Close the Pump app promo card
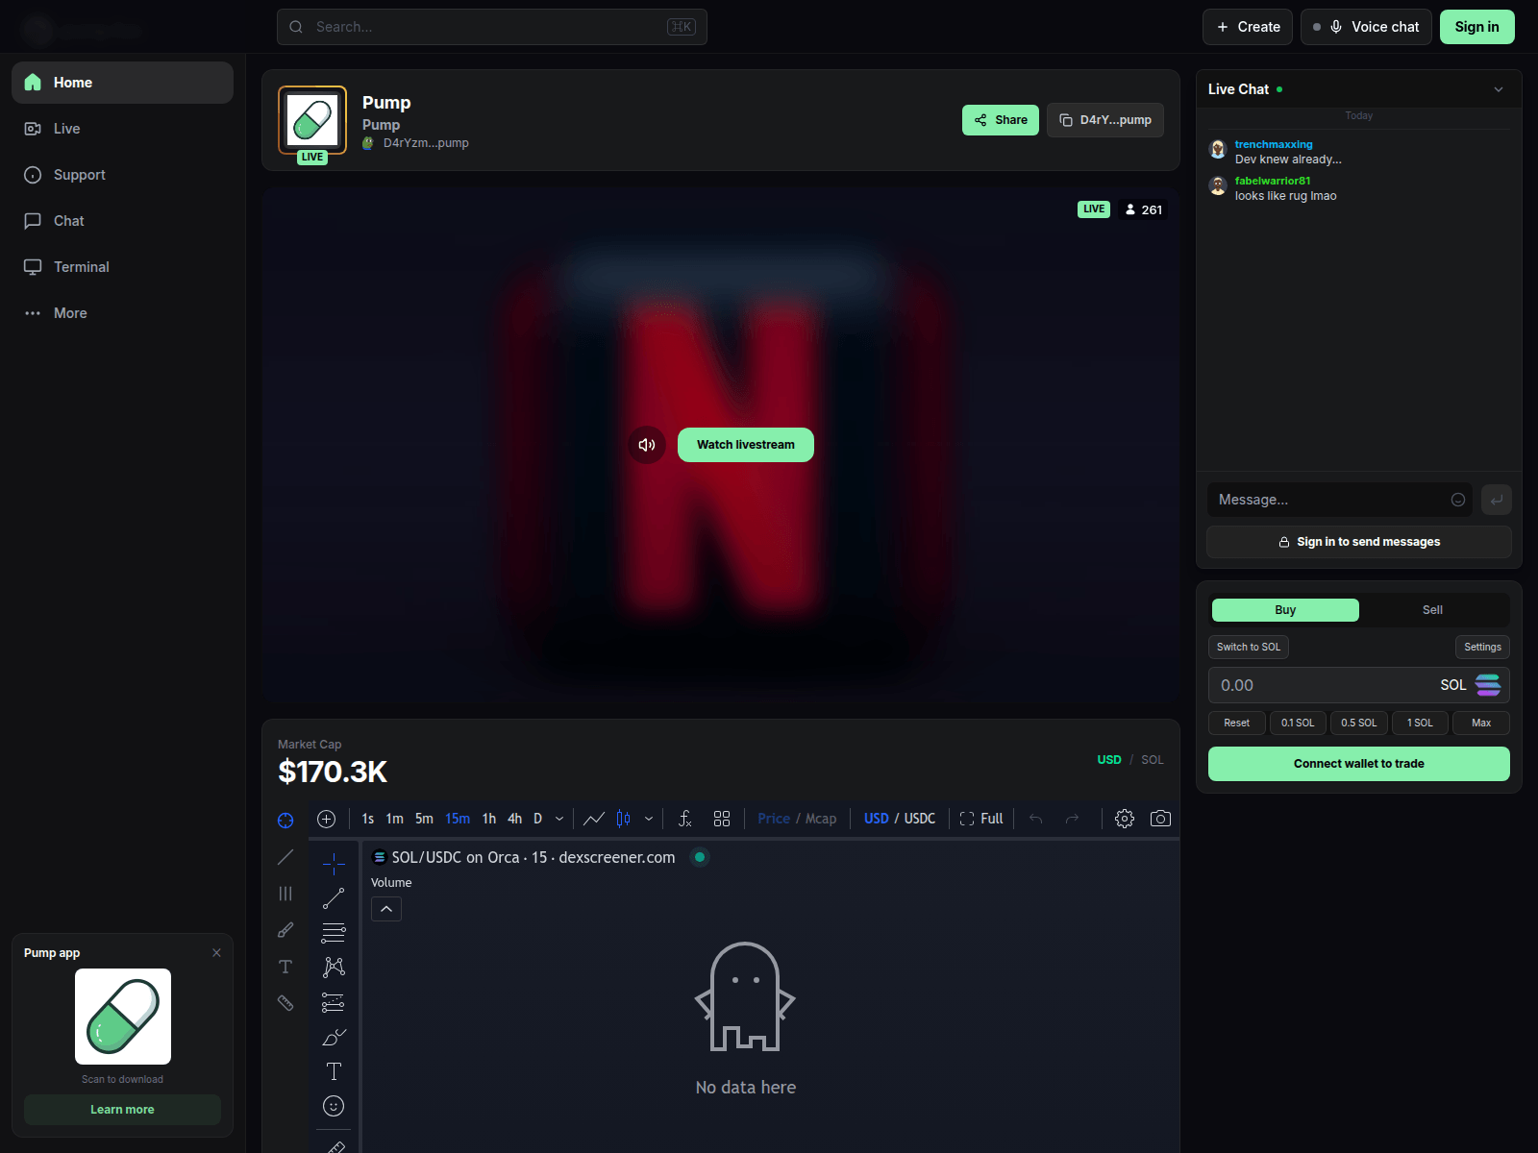 [x=216, y=953]
